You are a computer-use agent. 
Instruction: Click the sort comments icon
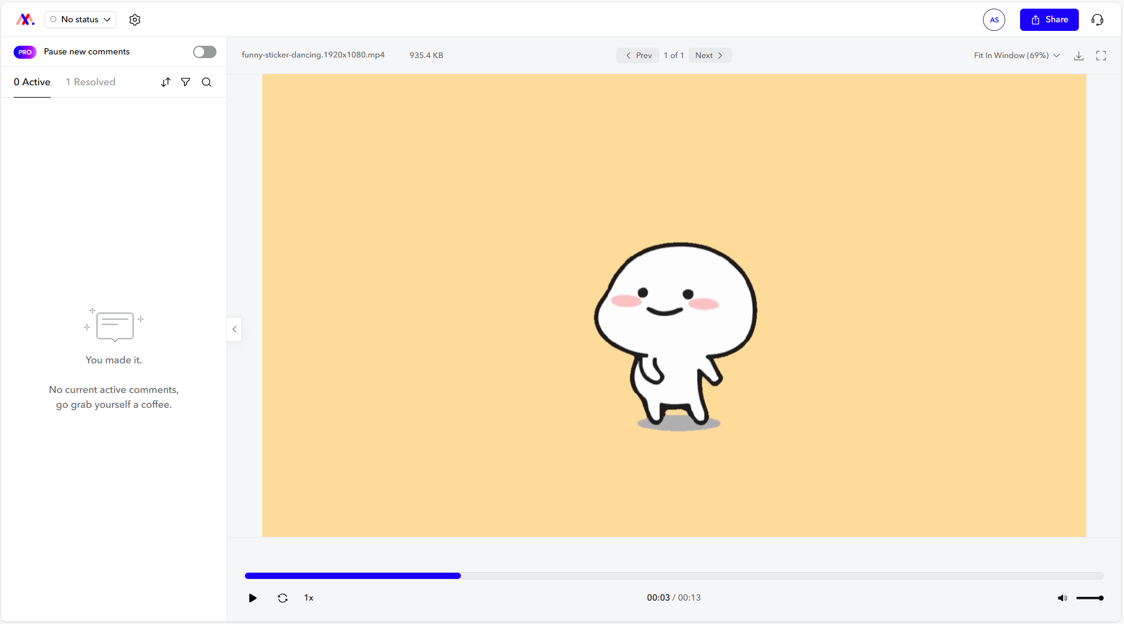(166, 82)
